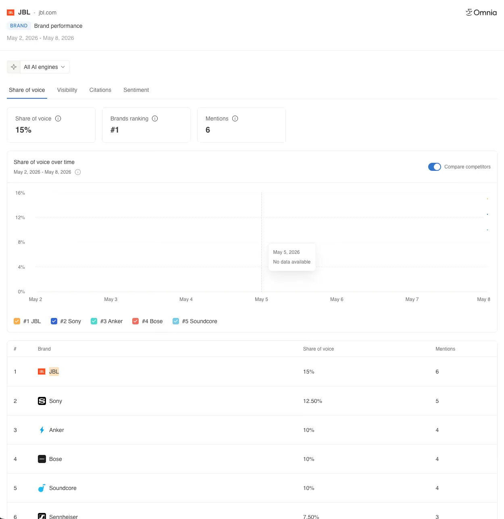This screenshot has height=519, width=504.
Task: Uncheck the #2 Sony legend checkbox
Action: pos(54,321)
